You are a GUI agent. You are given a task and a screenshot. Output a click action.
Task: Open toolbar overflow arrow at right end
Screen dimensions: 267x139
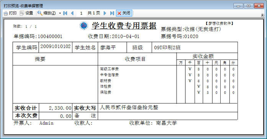pos(262,15)
